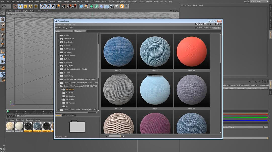
Task: Add a Floor environment object
Action: tap(106, 7)
